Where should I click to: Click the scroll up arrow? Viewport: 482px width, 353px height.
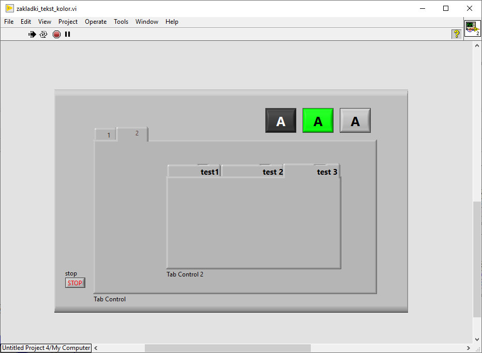[477, 45]
